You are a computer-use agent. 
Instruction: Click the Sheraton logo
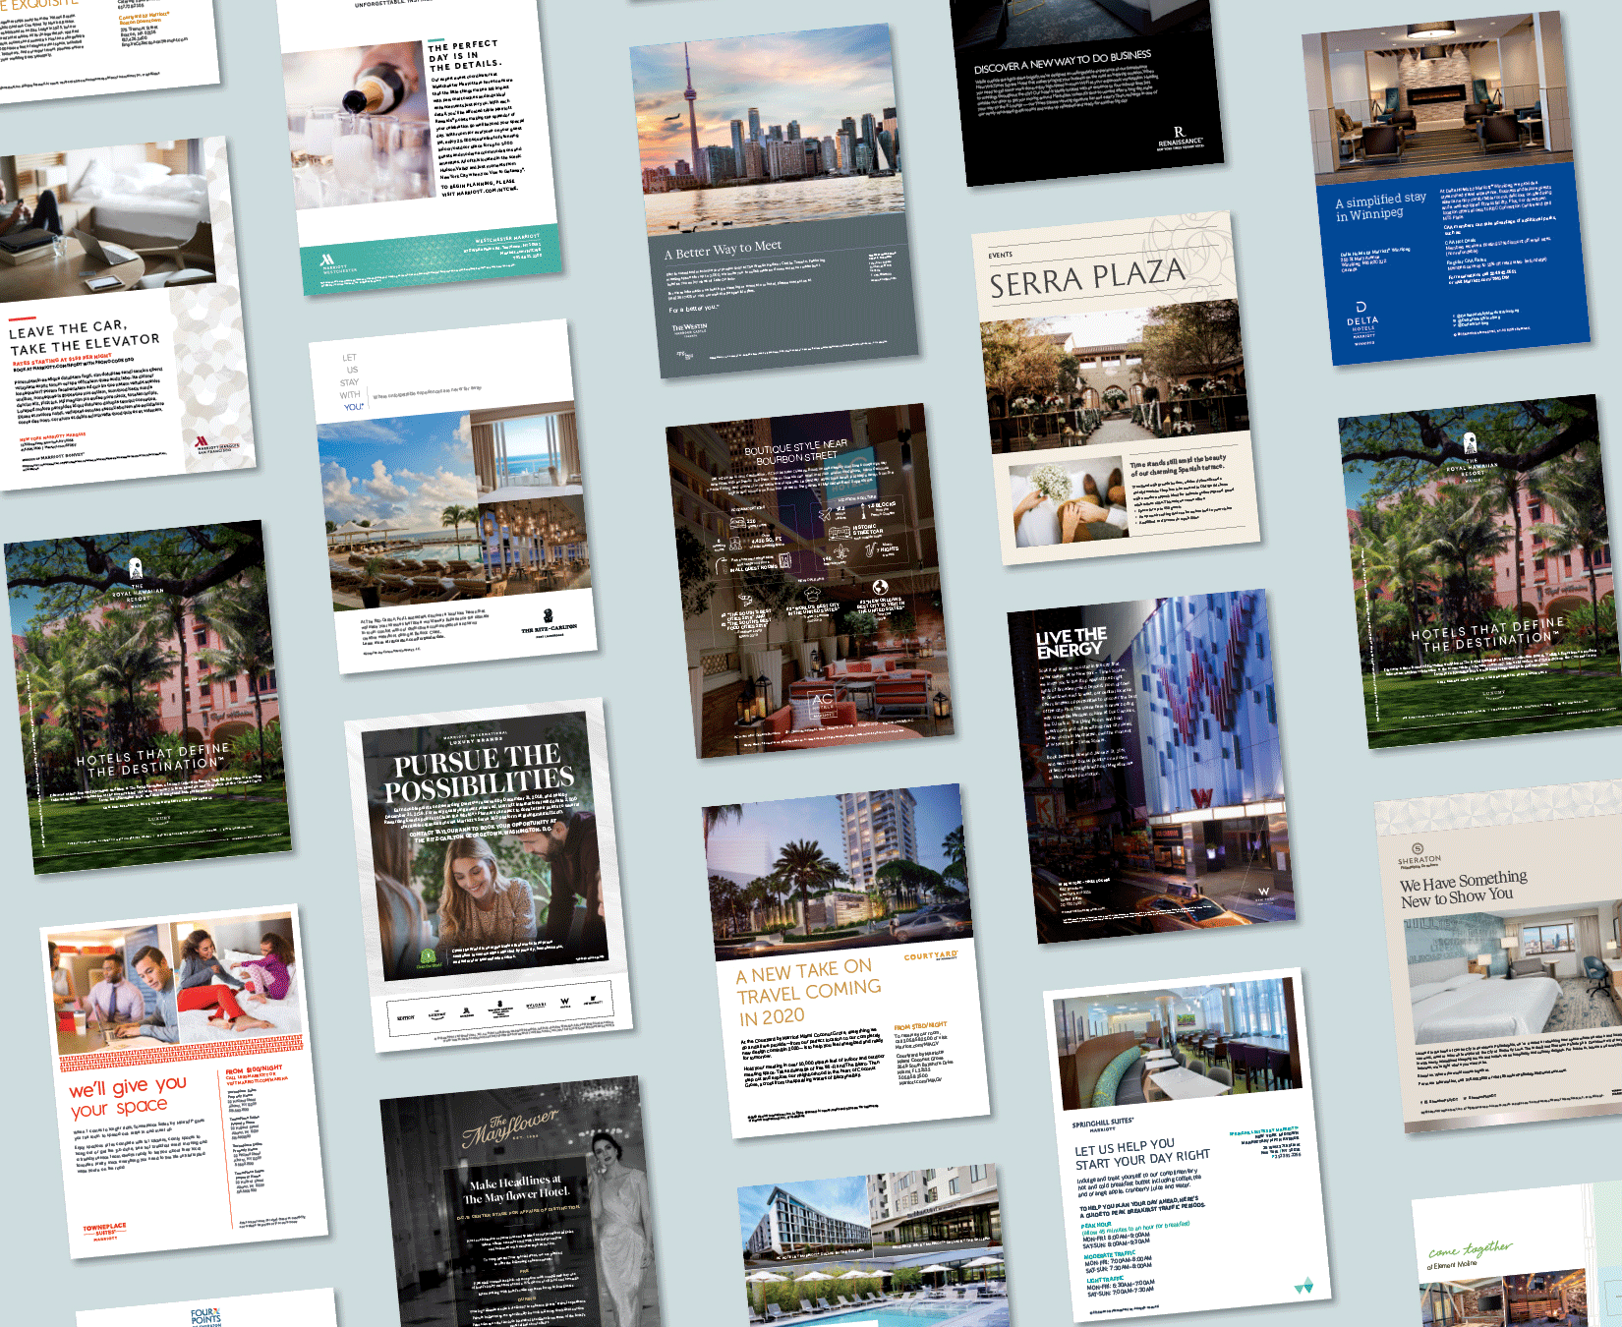tap(1419, 854)
